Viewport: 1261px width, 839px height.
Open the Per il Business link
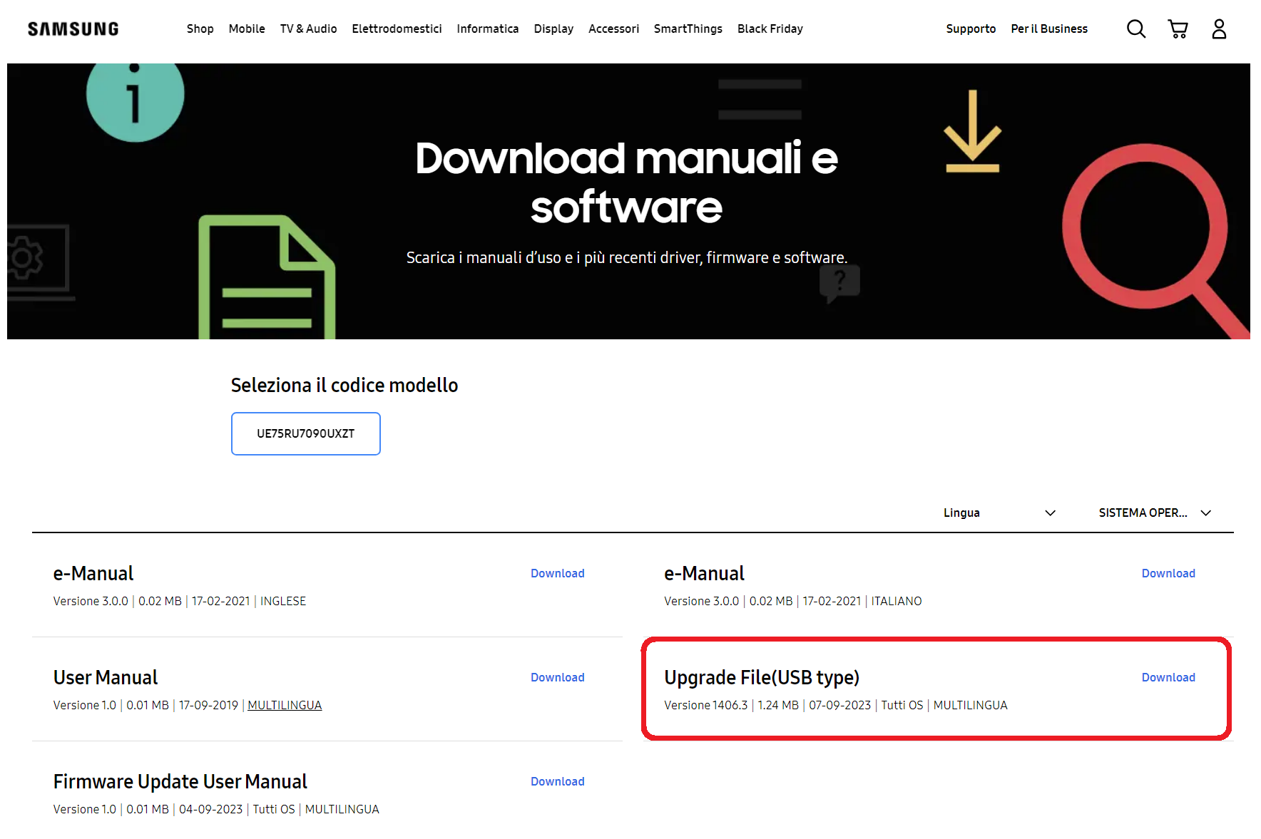coord(1049,29)
